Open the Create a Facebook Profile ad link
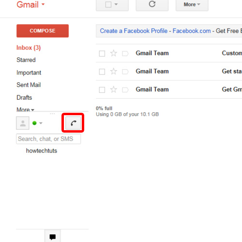The width and height of the screenshot is (242, 242). [134, 31]
